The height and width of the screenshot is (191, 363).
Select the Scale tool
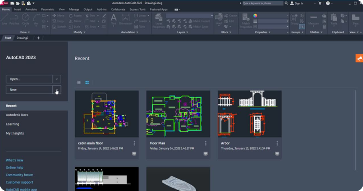point(74,27)
